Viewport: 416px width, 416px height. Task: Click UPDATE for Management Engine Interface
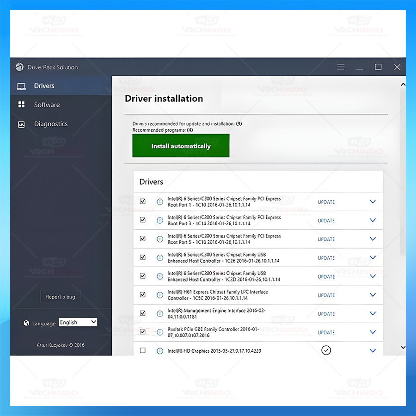tap(326, 314)
